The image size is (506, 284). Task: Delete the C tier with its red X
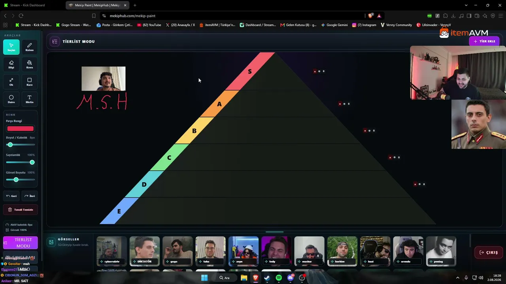(x=390, y=157)
